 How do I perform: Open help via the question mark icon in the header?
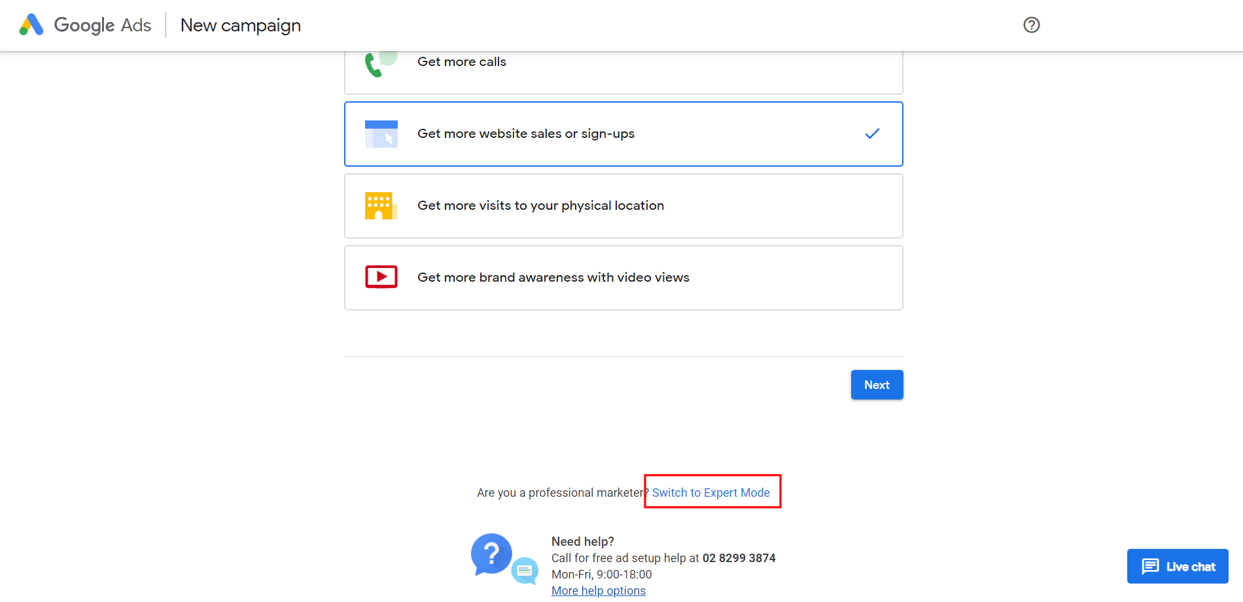coord(1031,25)
